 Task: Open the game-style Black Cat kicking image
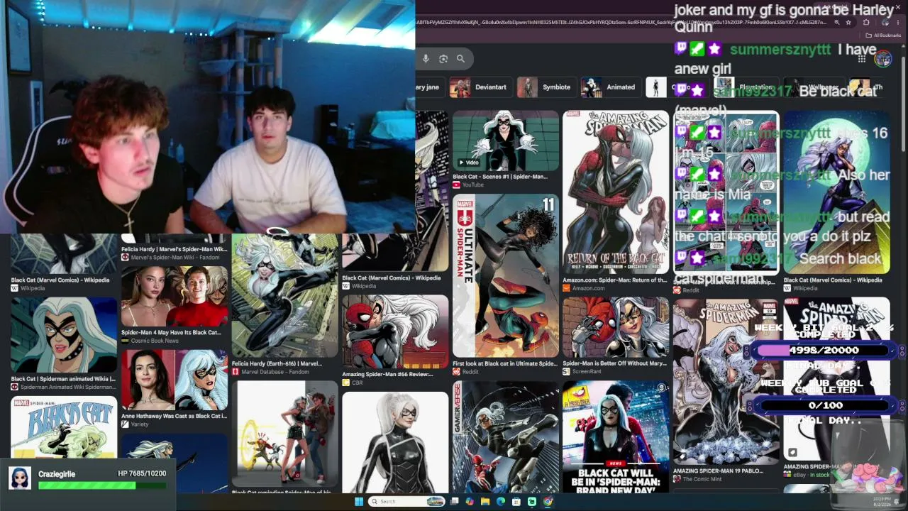[x=506, y=437]
